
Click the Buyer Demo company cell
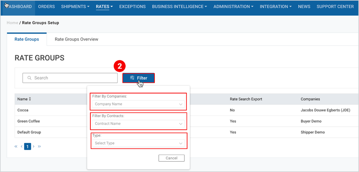(311, 121)
